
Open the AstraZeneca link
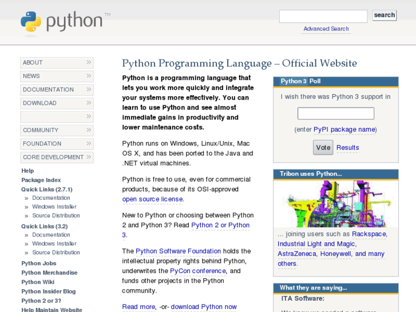coord(297,254)
